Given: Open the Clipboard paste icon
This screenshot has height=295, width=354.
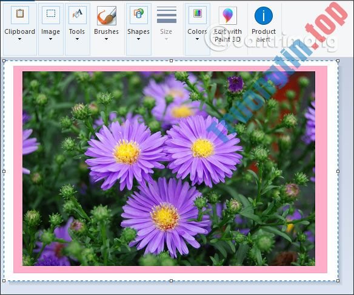Looking at the screenshot, I should coord(20,15).
